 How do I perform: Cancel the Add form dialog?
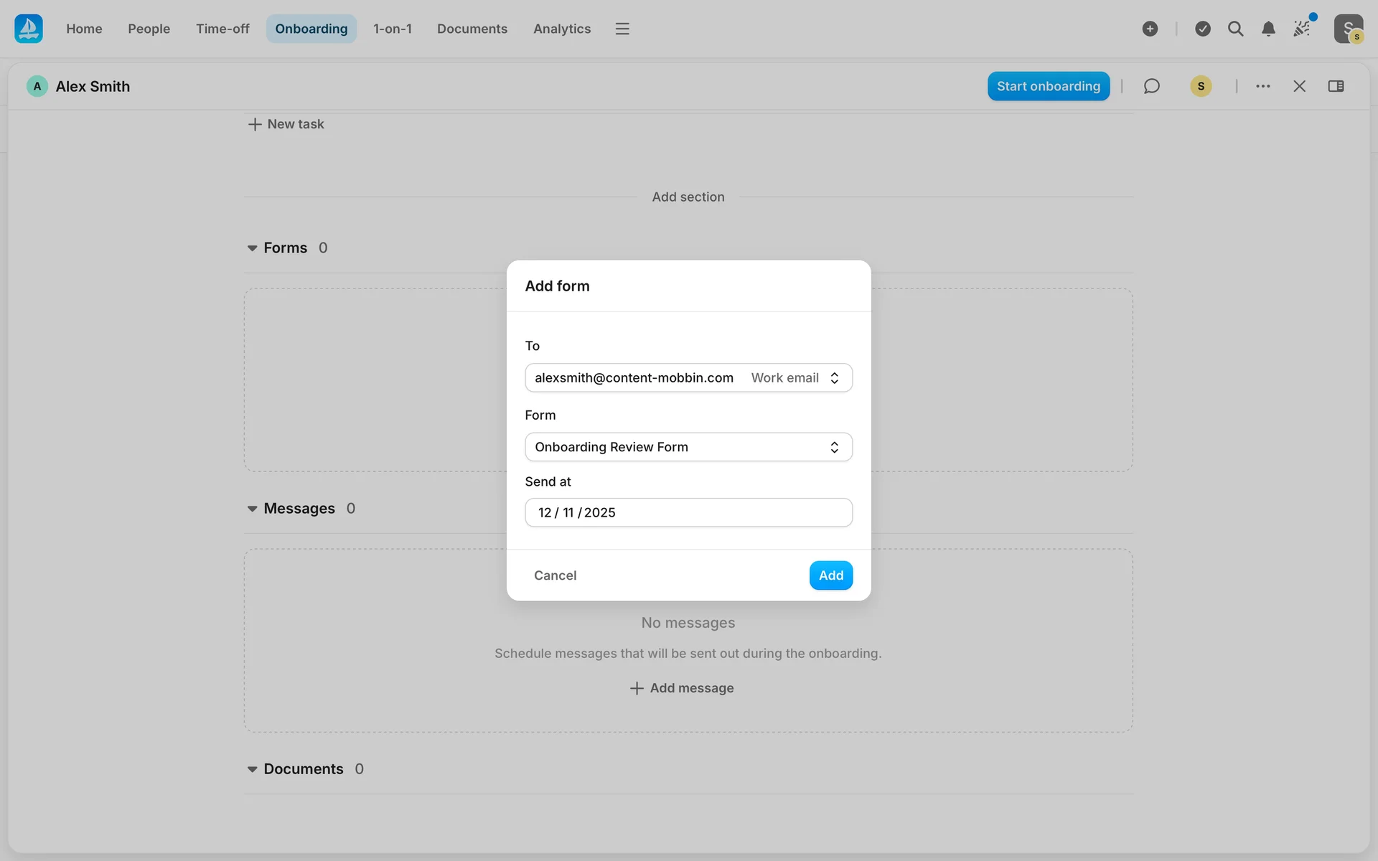tap(555, 575)
